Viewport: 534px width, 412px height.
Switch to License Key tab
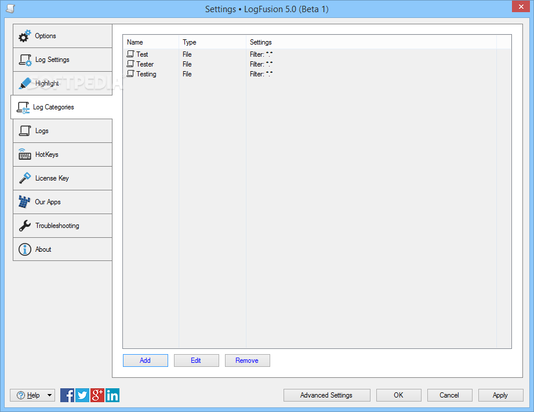coord(63,178)
